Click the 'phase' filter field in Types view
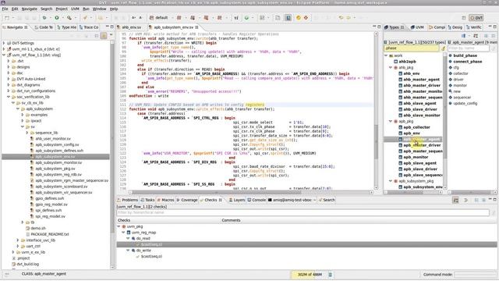Screen dimensions: 499x281 pos(411,48)
